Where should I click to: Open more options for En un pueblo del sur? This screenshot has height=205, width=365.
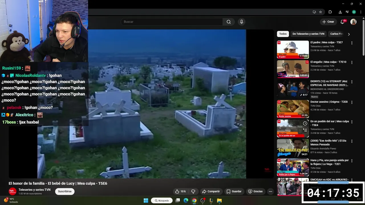tap(352, 122)
